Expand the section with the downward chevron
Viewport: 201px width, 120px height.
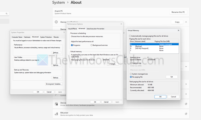click(x=186, y=66)
